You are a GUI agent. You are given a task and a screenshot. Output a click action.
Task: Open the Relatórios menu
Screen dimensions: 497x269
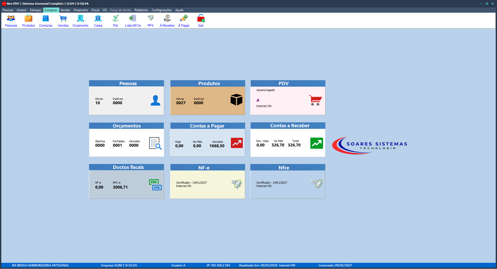click(141, 10)
